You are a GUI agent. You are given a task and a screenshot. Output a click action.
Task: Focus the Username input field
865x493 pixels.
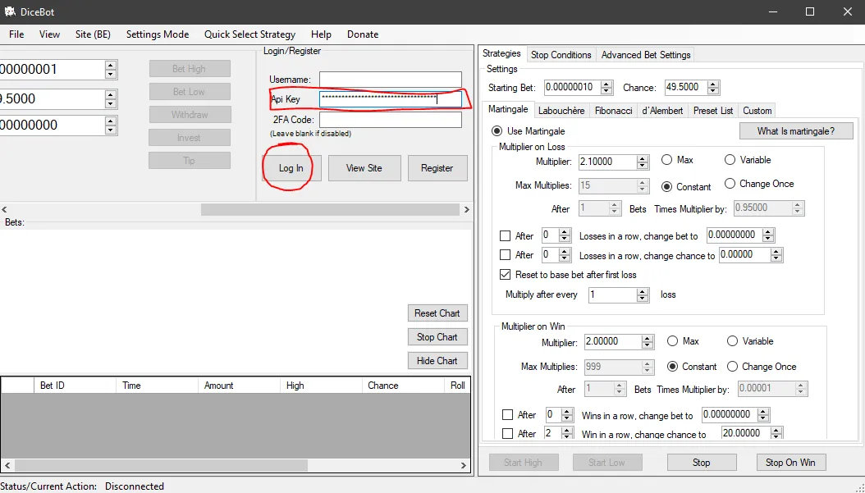(x=390, y=80)
